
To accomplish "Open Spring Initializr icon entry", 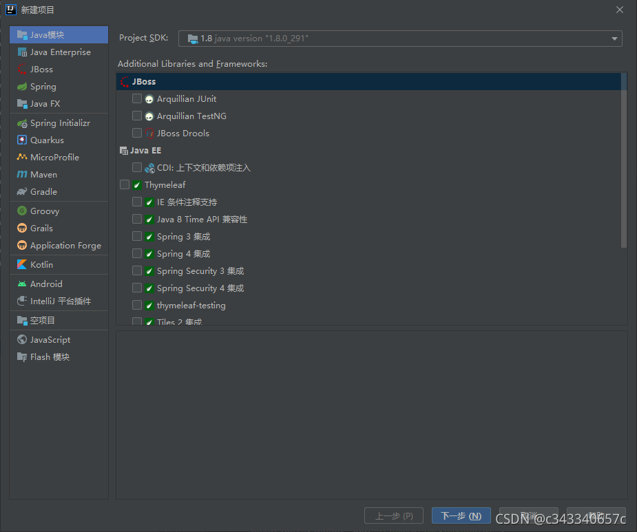I will click(22, 123).
